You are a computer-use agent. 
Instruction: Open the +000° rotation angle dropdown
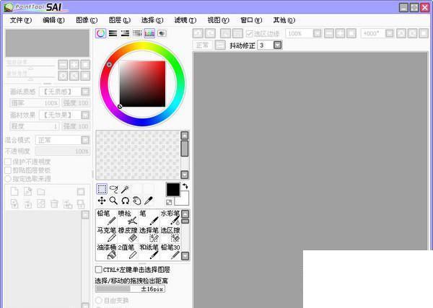390,33
